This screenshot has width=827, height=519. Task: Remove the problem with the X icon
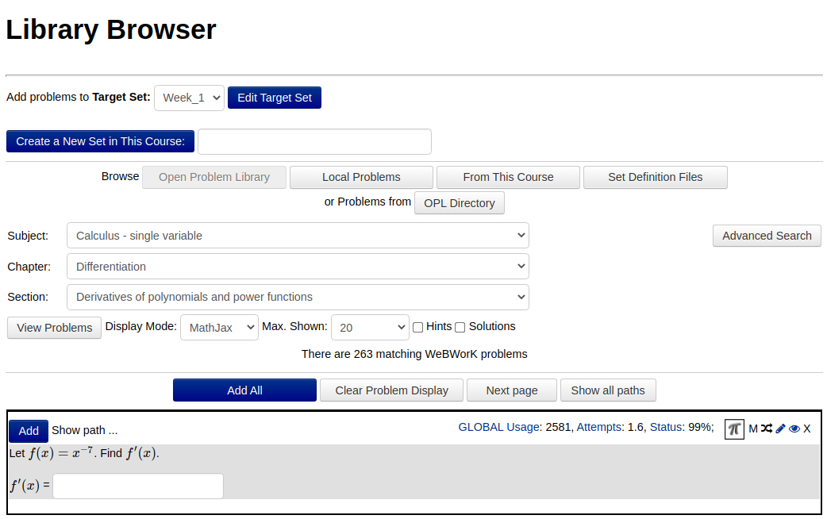point(807,429)
